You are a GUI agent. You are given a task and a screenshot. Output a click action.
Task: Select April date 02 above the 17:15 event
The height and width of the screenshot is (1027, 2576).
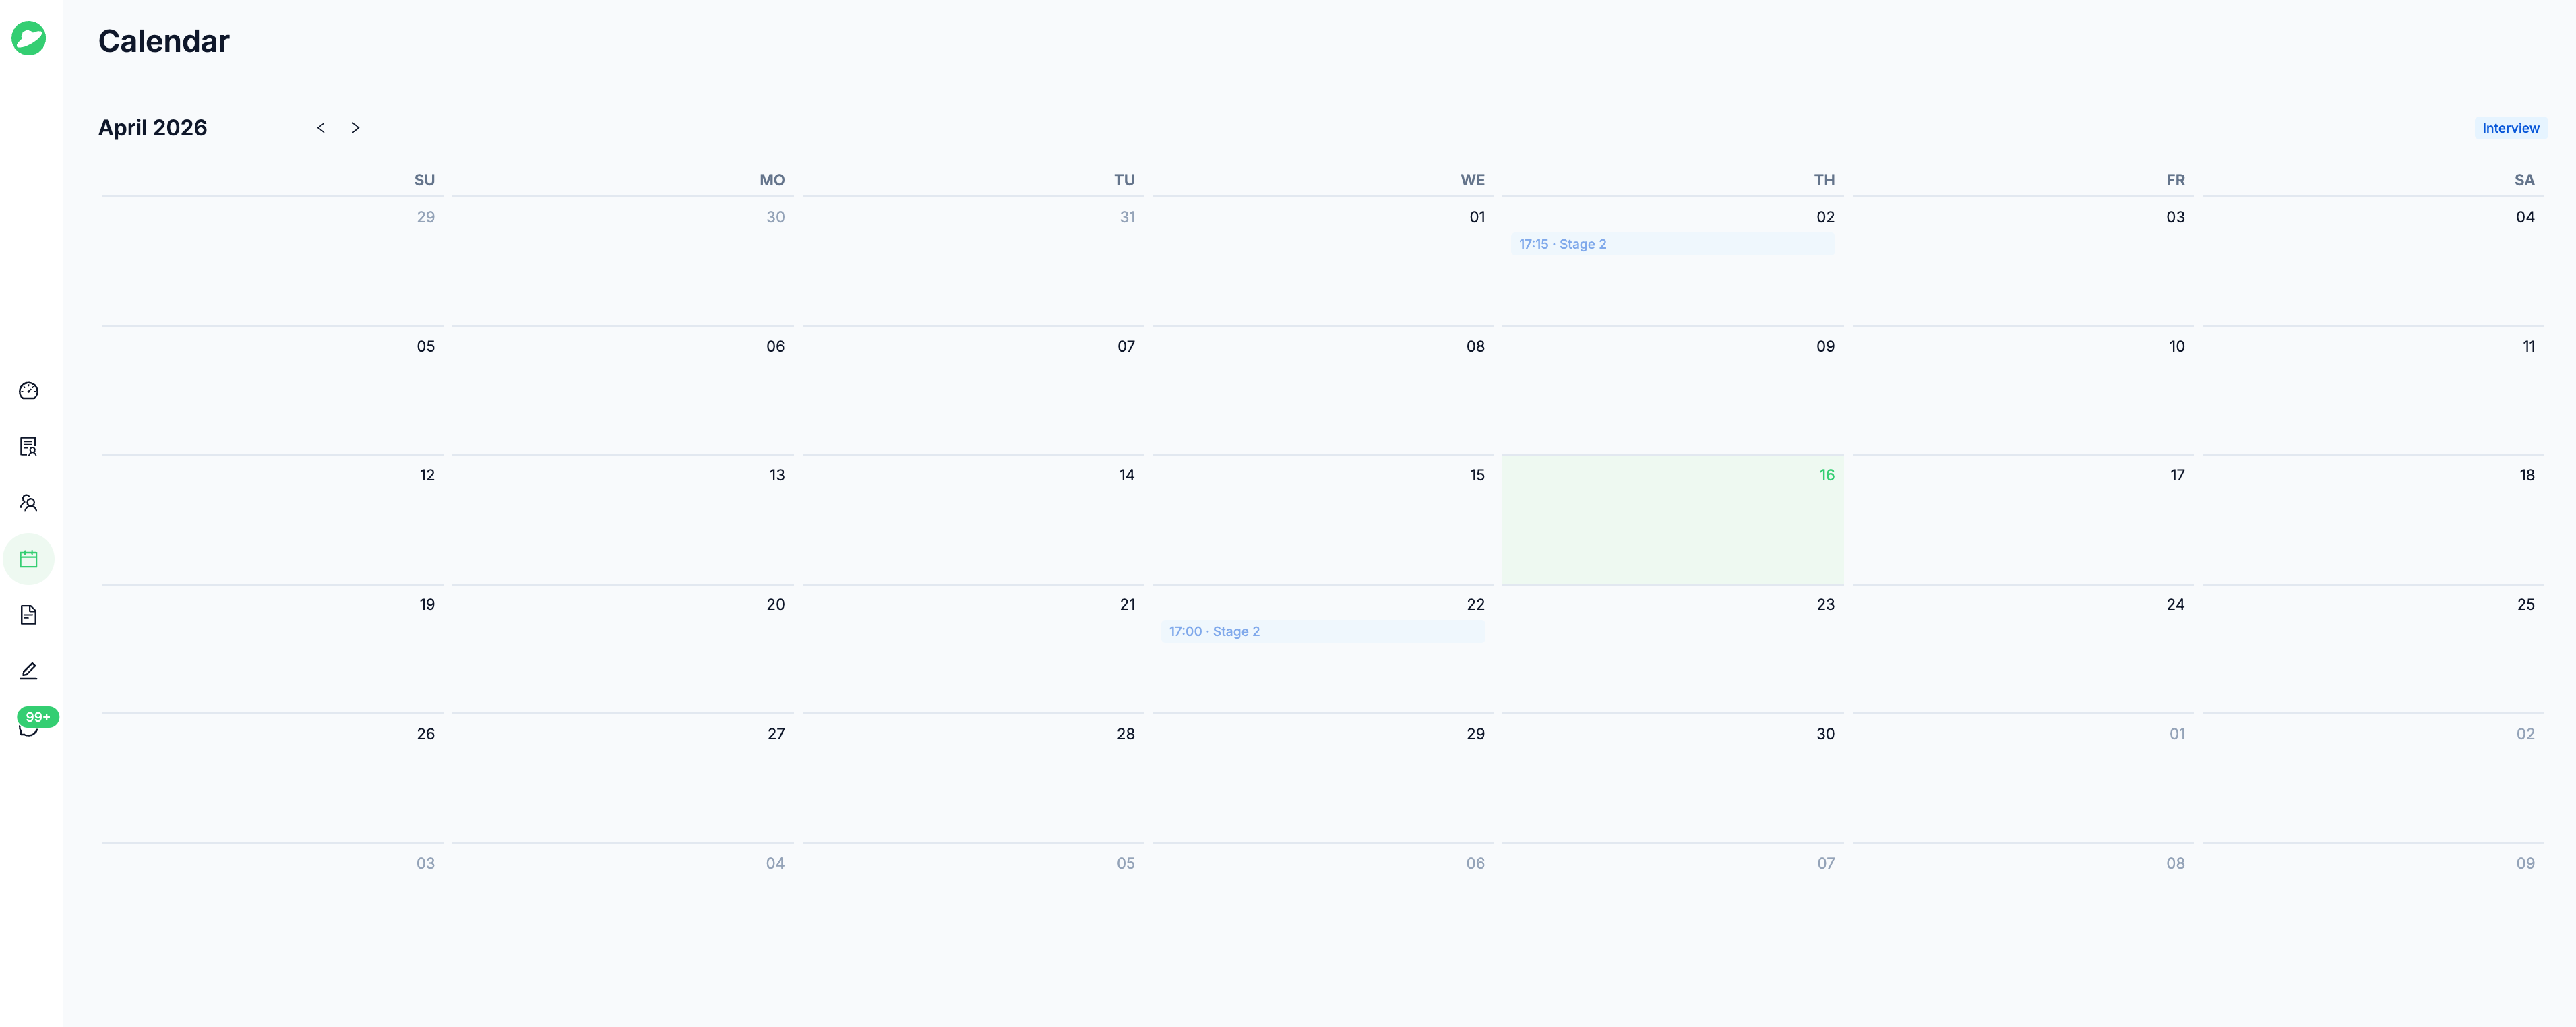point(1825,217)
